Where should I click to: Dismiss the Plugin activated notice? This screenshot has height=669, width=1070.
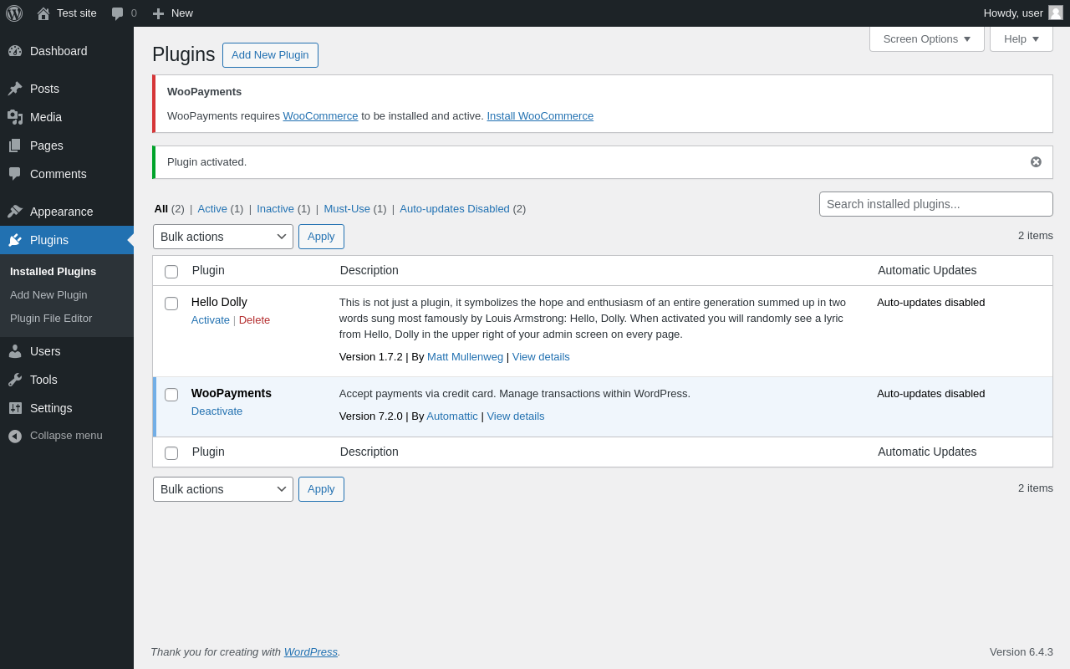pos(1036,162)
